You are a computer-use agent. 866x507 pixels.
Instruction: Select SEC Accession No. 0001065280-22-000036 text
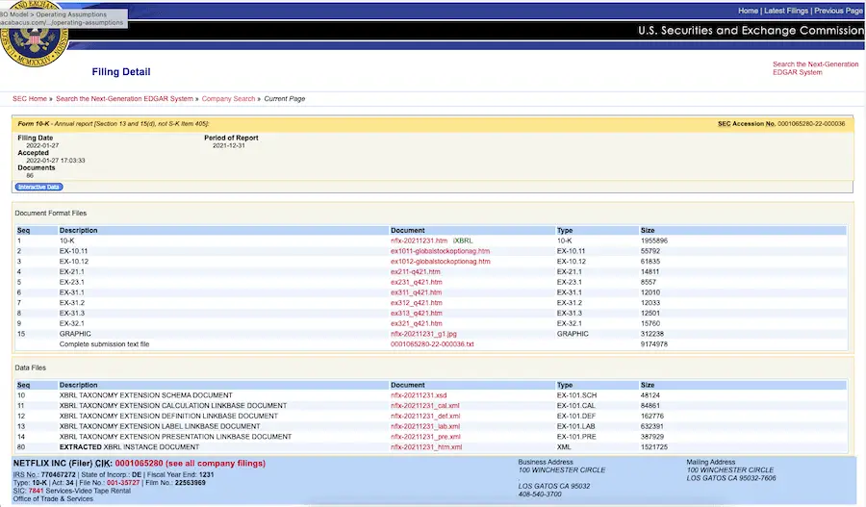pyautogui.click(x=781, y=124)
